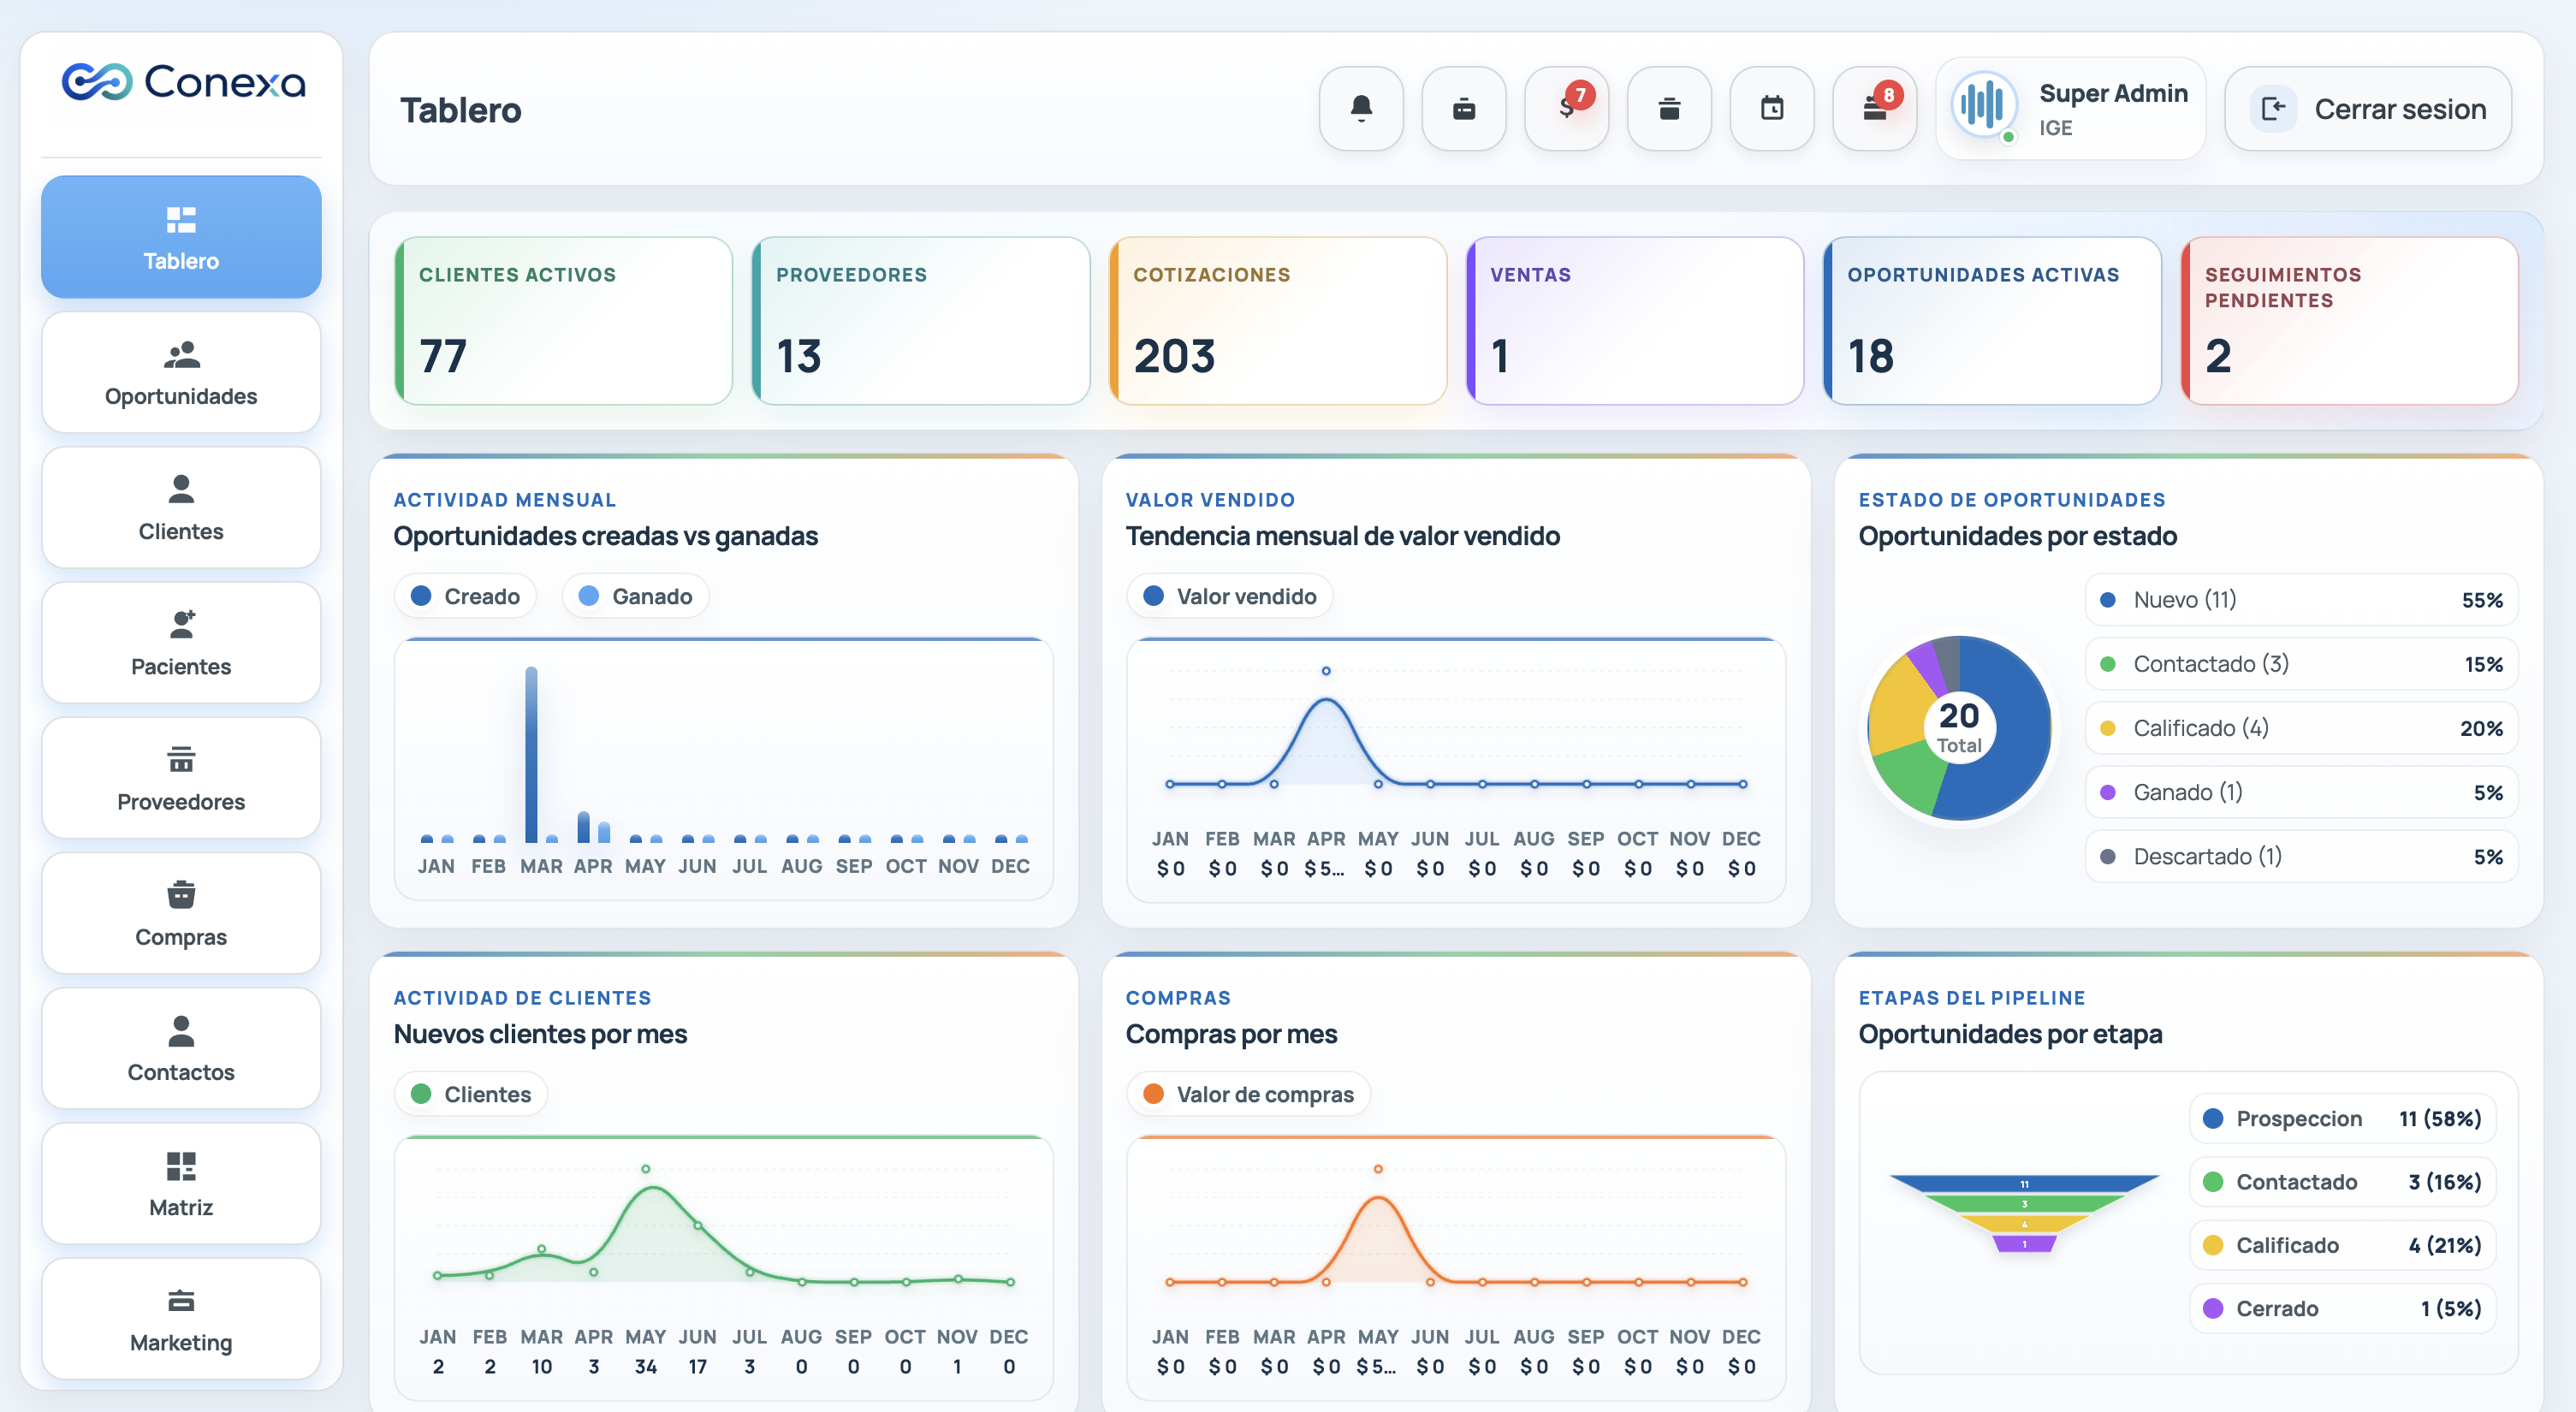
Task: Click the yellow Calificado pie slice
Action: pyautogui.click(x=1897, y=708)
